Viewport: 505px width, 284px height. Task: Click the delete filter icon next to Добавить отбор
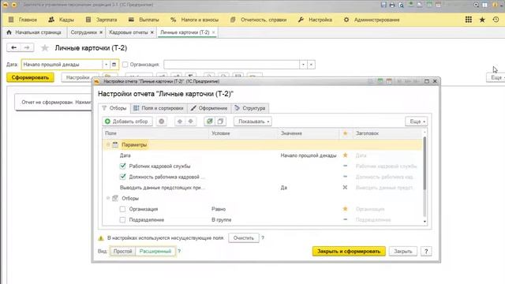161,121
